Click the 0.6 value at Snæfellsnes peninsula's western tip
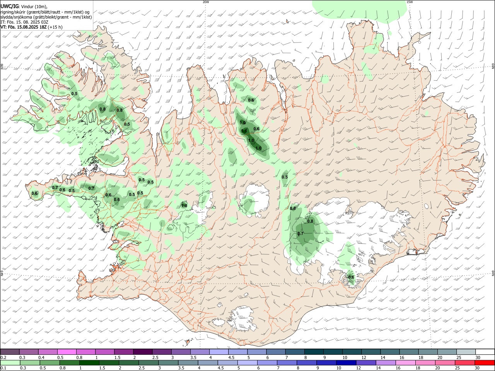The width and height of the screenshot is (495, 371). coord(35,193)
